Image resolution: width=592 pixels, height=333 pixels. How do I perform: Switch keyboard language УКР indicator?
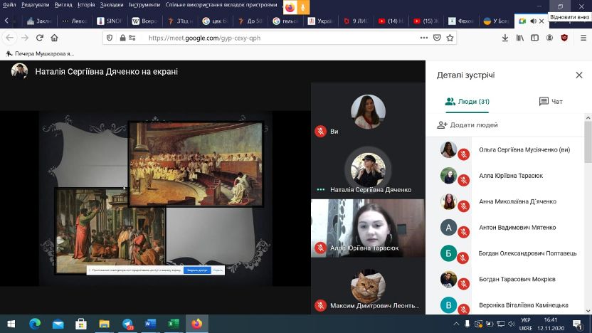pyautogui.click(x=526, y=324)
